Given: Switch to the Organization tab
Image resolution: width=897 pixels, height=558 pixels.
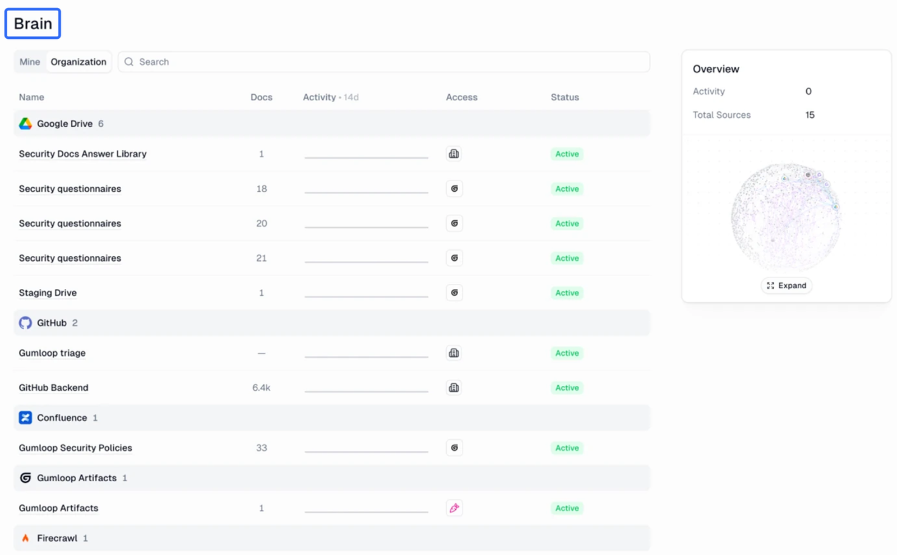Looking at the screenshot, I should click(78, 62).
